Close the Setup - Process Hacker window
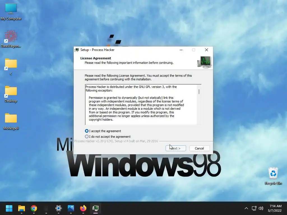Screen dimensions: 287x215 [207, 50]
